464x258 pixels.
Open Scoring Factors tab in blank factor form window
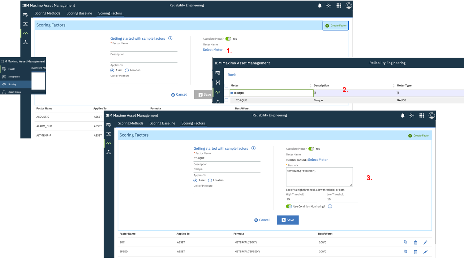[110, 13]
